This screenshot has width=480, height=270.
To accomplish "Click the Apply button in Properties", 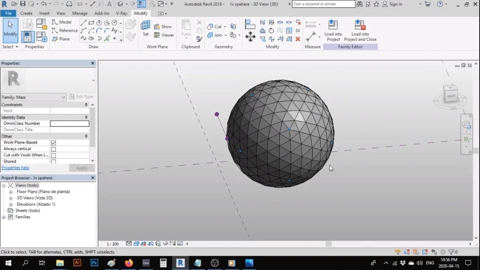I will click(x=82, y=168).
